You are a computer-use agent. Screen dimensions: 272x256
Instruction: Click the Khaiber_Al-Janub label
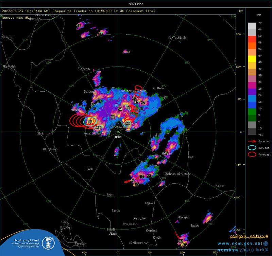click(133, 91)
